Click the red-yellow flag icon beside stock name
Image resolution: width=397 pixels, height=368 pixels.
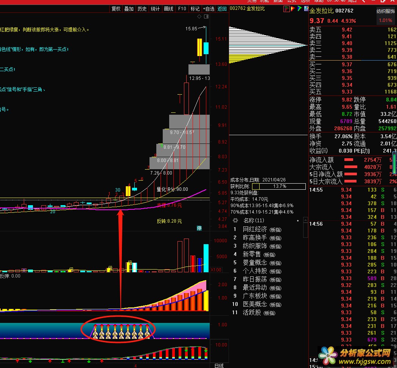point(293,9)
